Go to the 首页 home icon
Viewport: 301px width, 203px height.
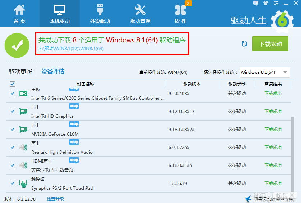tap(19, 10)
